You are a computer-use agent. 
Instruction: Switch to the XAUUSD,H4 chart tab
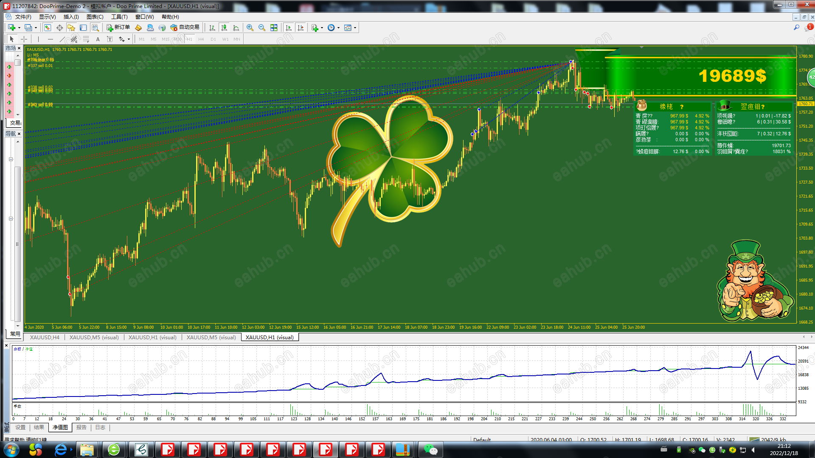click(x=45, y=338)
